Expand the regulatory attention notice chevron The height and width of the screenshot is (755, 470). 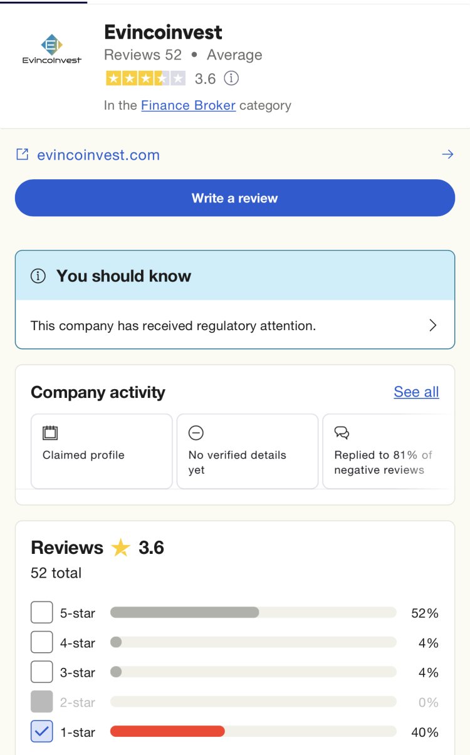[432, 325]
